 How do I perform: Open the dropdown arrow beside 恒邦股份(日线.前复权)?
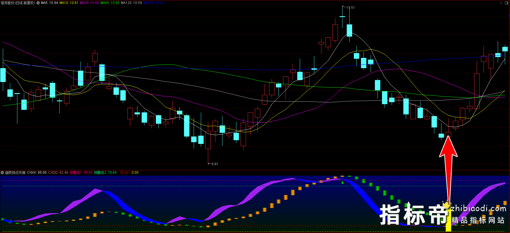(38, 3)
